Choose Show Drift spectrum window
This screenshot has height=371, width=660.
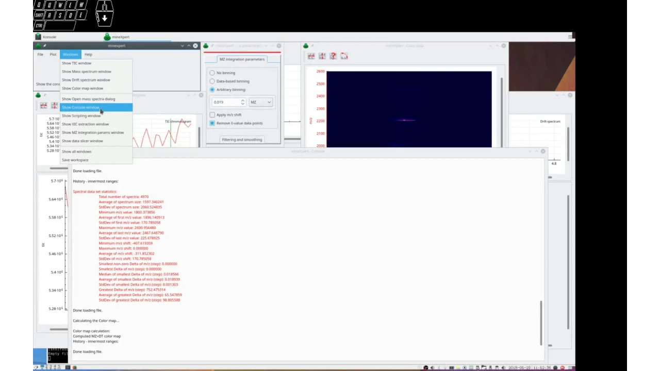[x=96, y=80]
